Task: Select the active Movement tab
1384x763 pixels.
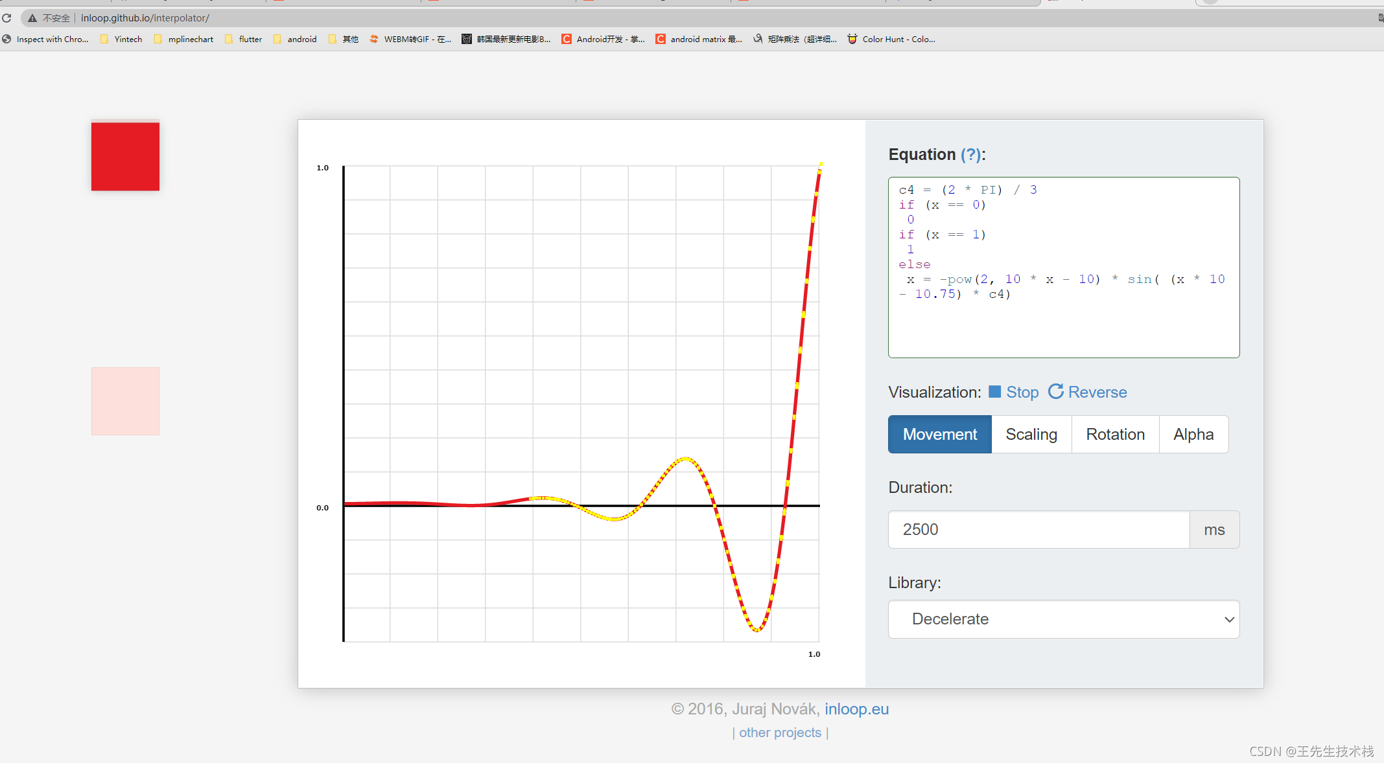Action: point(939,435)
